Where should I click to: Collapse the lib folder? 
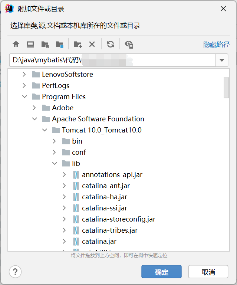pos(55,163)
